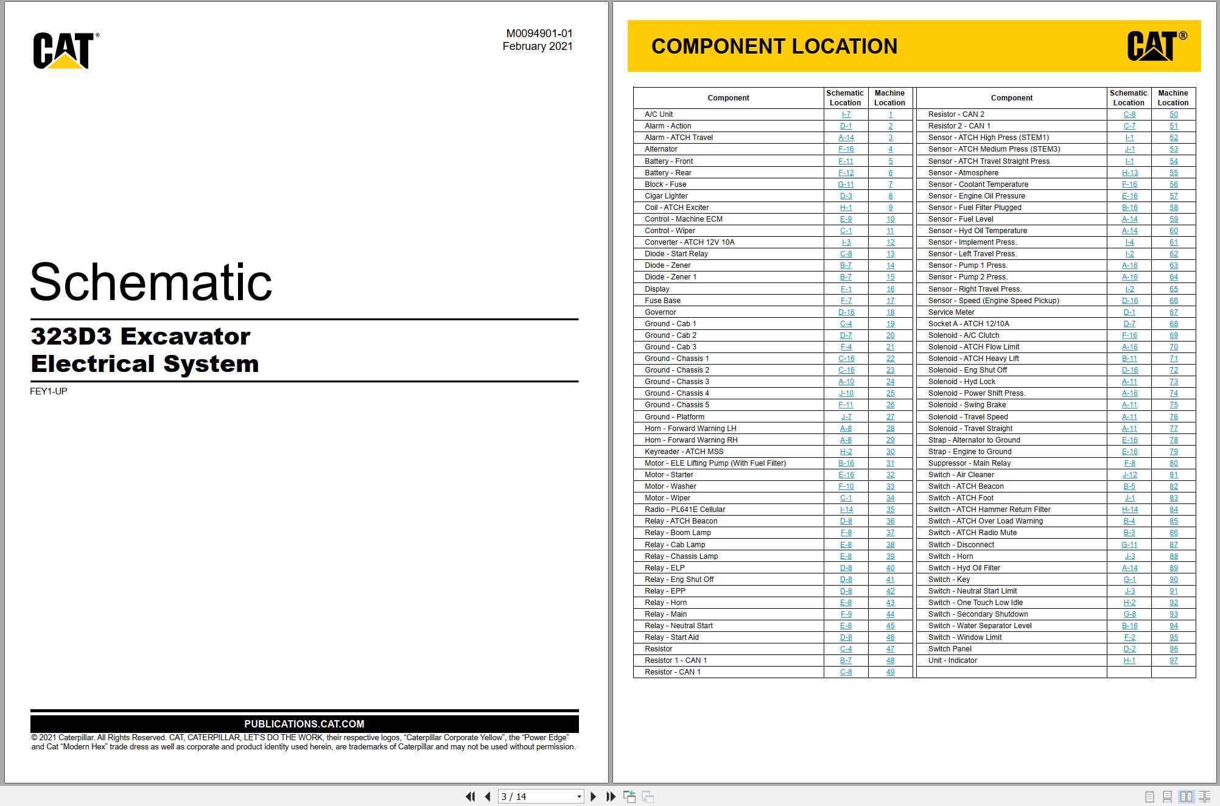Click schematic link D-1 for Alarm - Action
The width and height of the screenshot is (1220, 806).
(x=846, y=126)
